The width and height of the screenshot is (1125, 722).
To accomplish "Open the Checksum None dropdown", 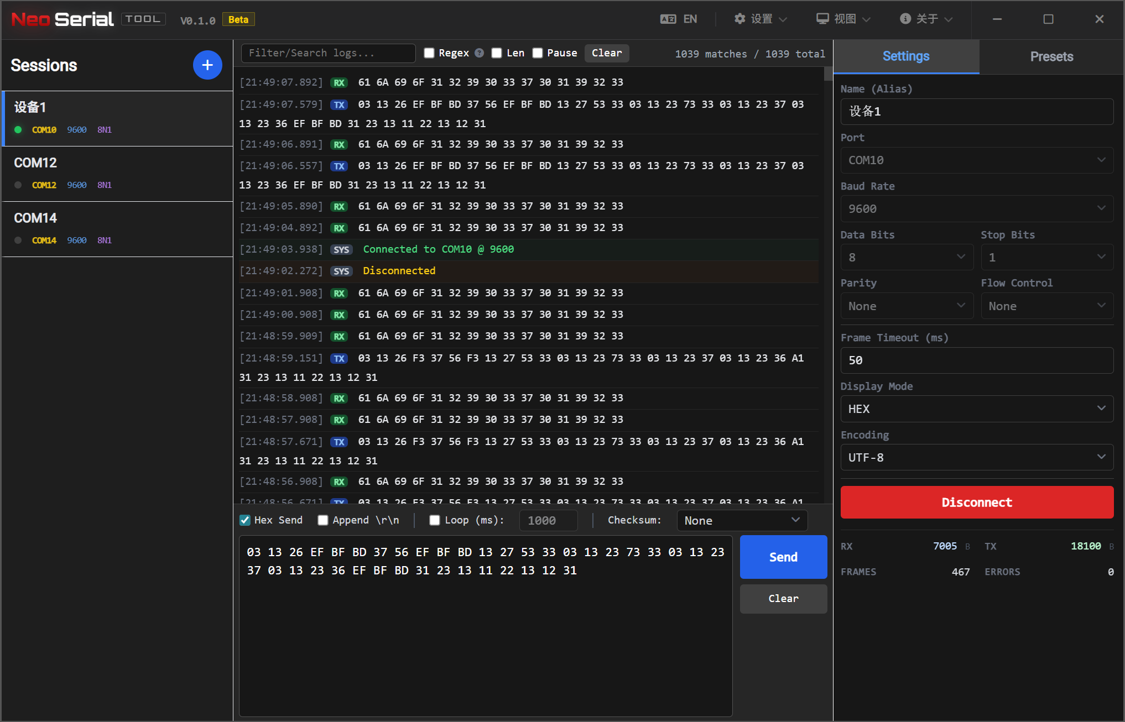I will coord(741,521).
